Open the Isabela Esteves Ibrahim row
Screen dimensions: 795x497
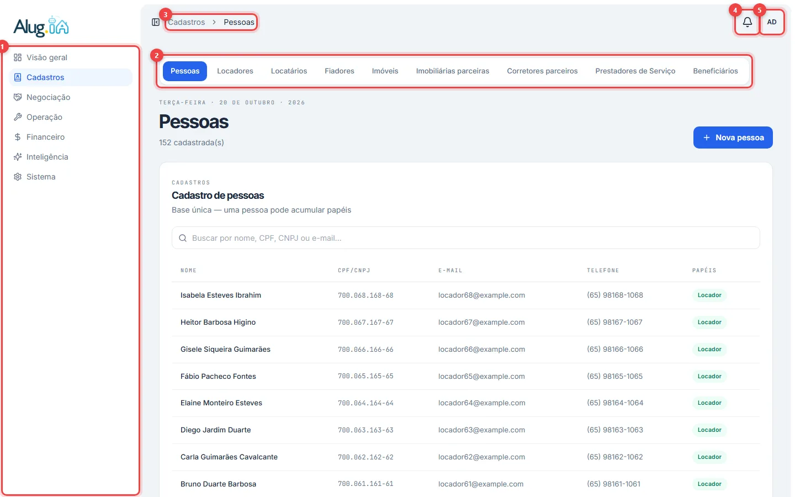(466, 295)
